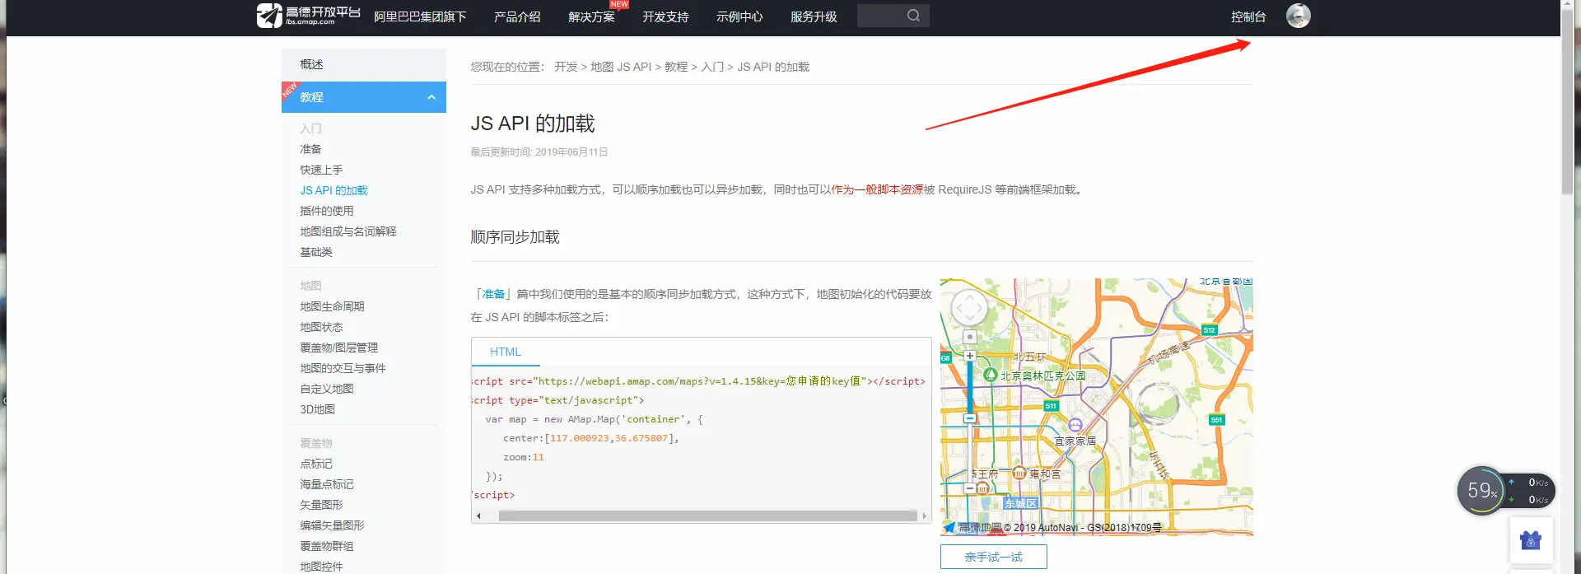This screenshot has height=574, width=1581.
Task: Open 基础类 in the sidebar
Action: (316, 252)
